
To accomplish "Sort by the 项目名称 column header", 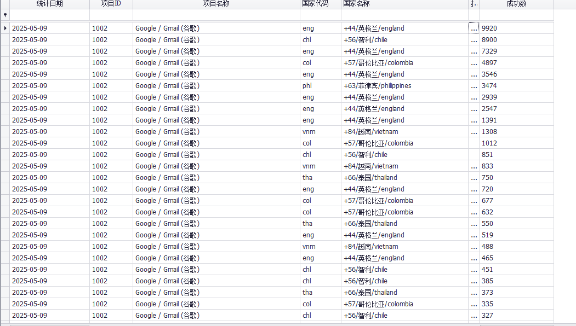I will (x=216, y=4).
